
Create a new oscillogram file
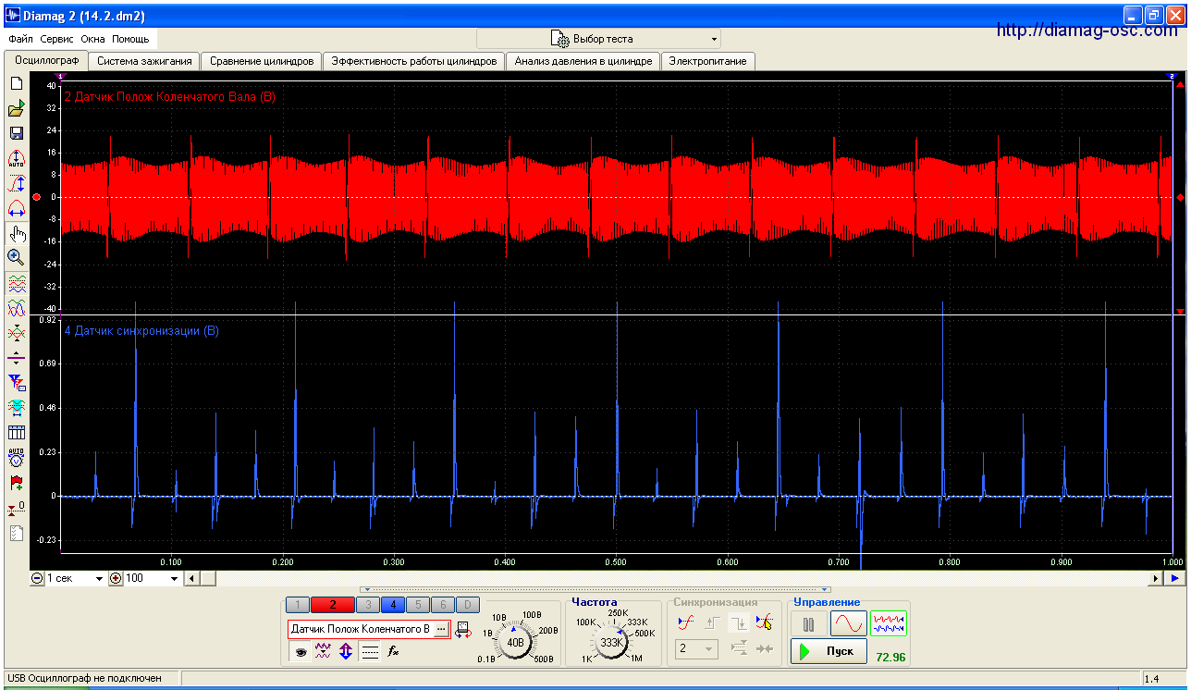[x=16, y=83]
